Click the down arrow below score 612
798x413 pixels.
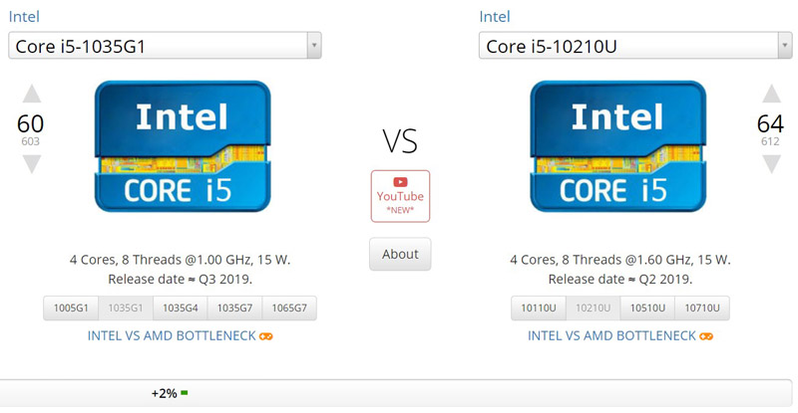771,164
